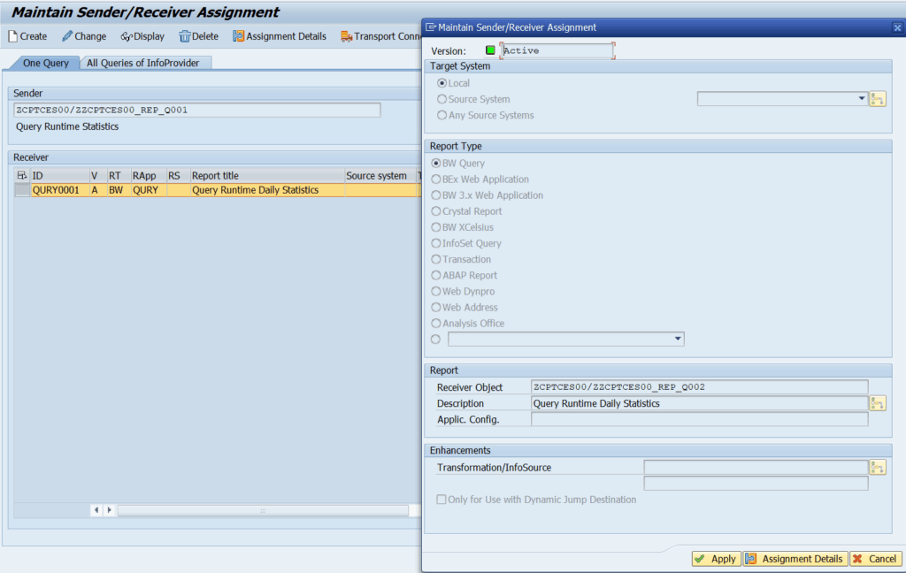Image resolution: width=906 pixels, height=573 pixels.
Task: Open value help beside Transformation/InfoSource field
Action: point(878,467)
